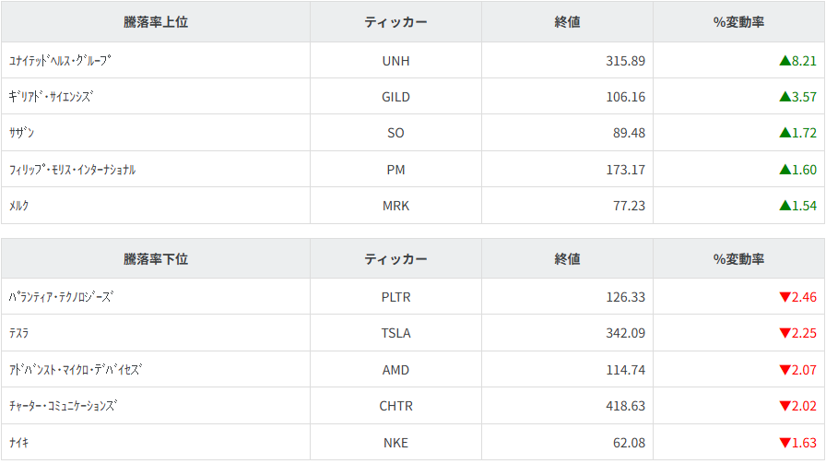The width and height of the screenshot is (826, 464).
Task: Select the green up arrow beside 1.72
Action: click(x=785, y=133)
